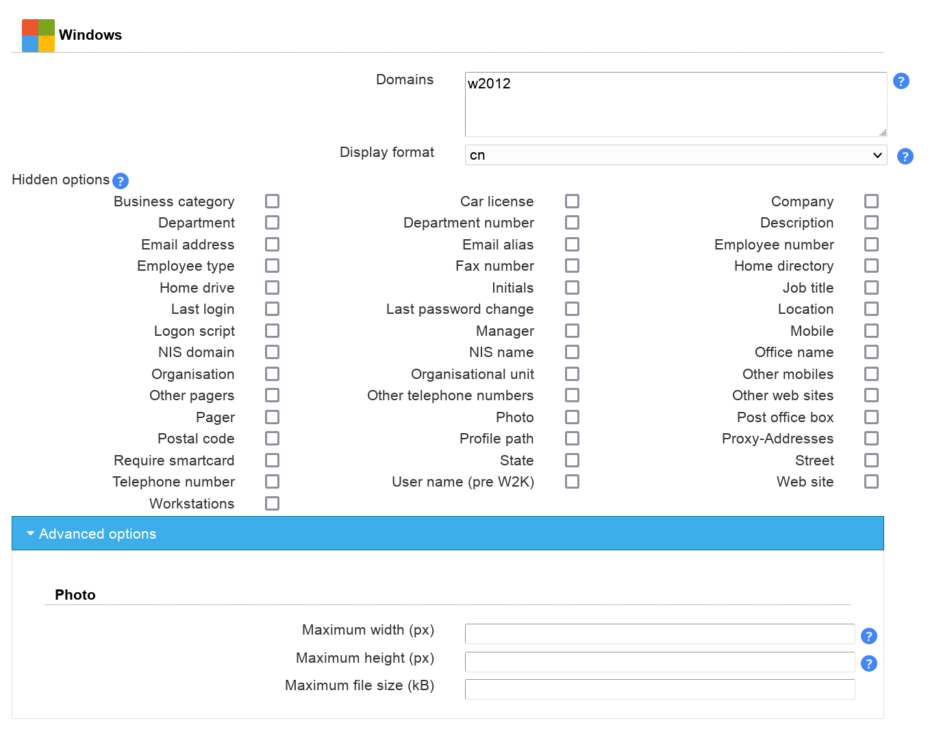Check the Workstations checkbox
This screenshot has width=941, height=734.
272,504
